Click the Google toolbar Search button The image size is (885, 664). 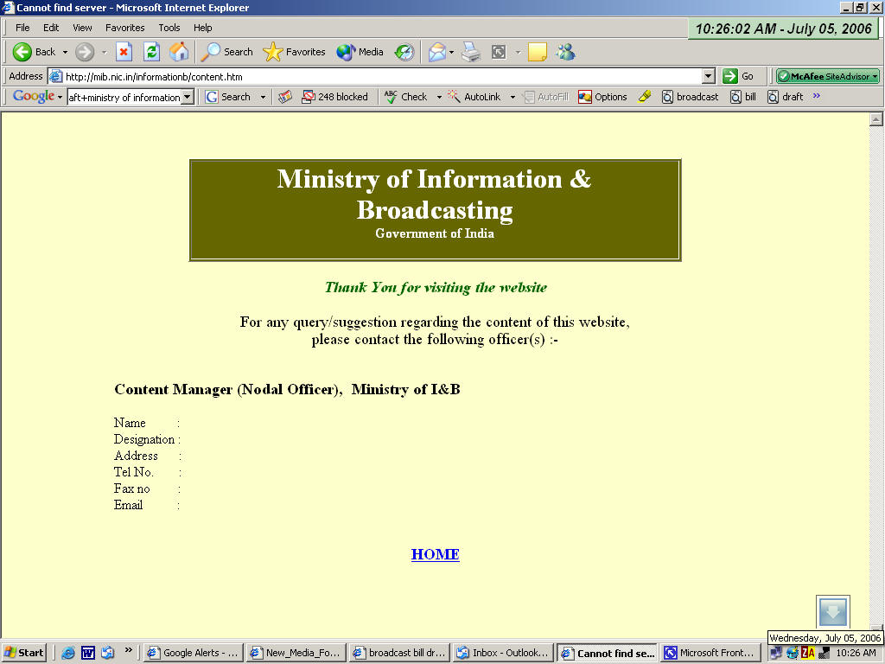pyautogui.click(x=228, y=97)
